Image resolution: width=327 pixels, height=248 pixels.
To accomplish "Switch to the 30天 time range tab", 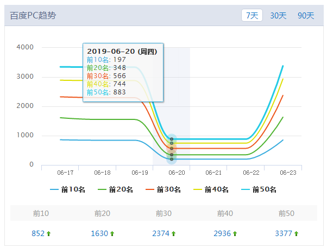I will tap(278, 16).
